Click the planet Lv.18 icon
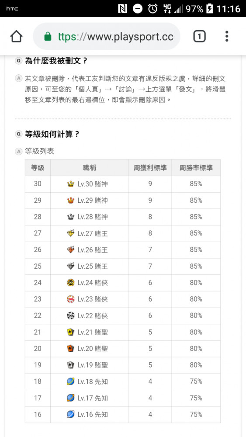The height and width of the screenshot is (437, 246). [x=71, y=381]
